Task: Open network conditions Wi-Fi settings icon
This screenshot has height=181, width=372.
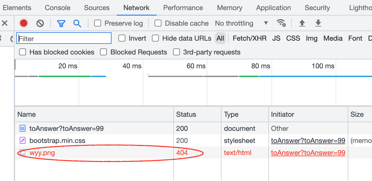Action: tap(281, 23)
